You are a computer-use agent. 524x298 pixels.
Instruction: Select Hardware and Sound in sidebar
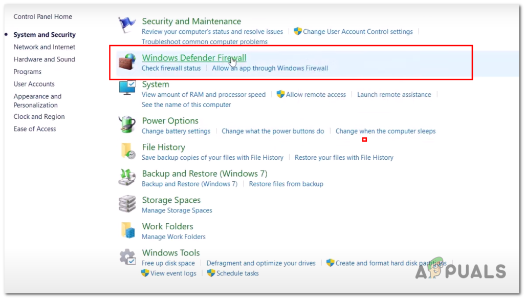[45, 59]
